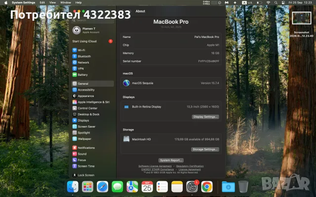Open the Edit menu
The width and height of the screenshot is (316, 197).
click(x=42, y=2)
